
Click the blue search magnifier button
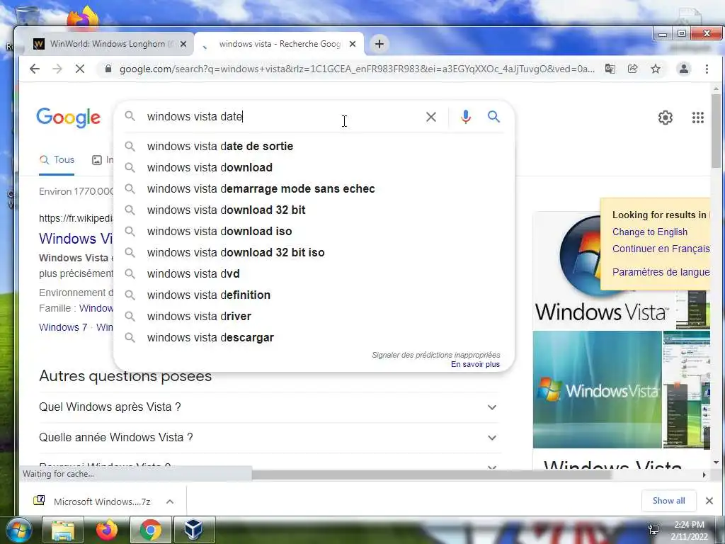493,117
